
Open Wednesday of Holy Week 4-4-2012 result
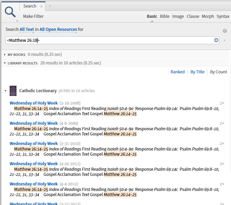tap(34, 184)
